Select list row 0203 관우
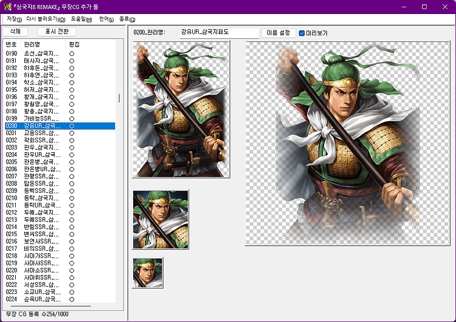 point(60,147)
